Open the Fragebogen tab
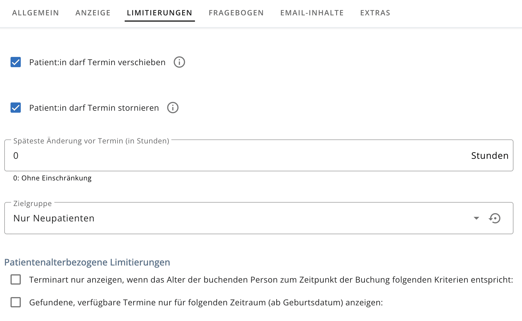The height and width of the screenshot is (321, 522). [x=236, y=13]
